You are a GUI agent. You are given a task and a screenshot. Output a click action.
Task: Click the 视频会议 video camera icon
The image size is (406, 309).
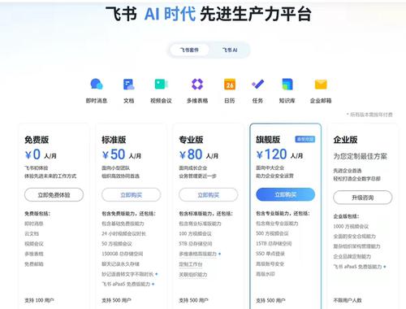click(x=161, y=84)
